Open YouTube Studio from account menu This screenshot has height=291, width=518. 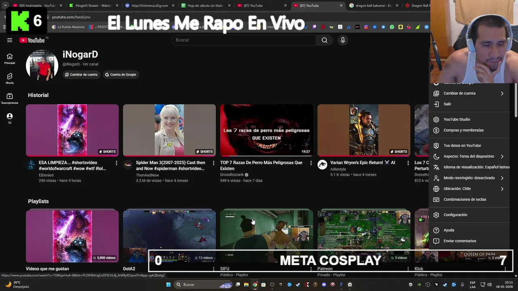click(x=469, y=120)
